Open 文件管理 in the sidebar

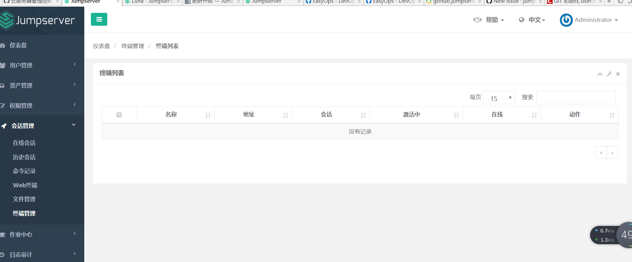tap(24, 199)
